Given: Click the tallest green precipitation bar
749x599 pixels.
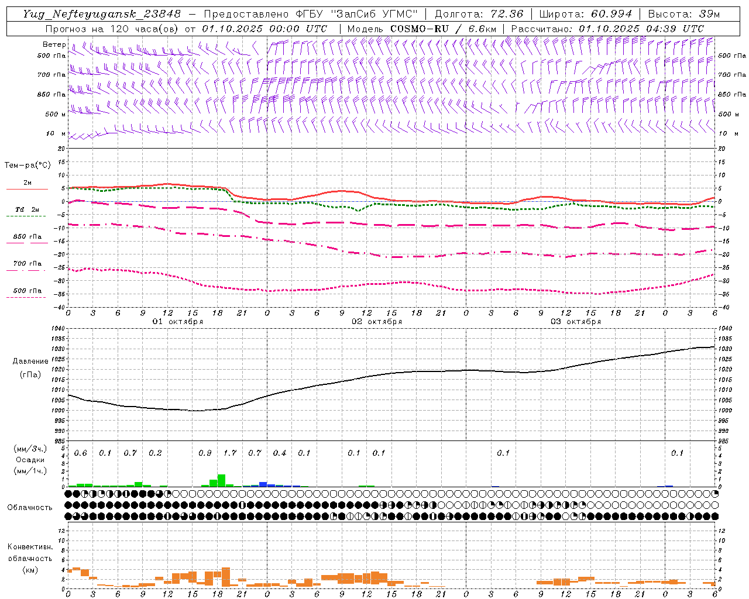Looking at the screenshot, I should pyautogui.click(x=221, y=480).
